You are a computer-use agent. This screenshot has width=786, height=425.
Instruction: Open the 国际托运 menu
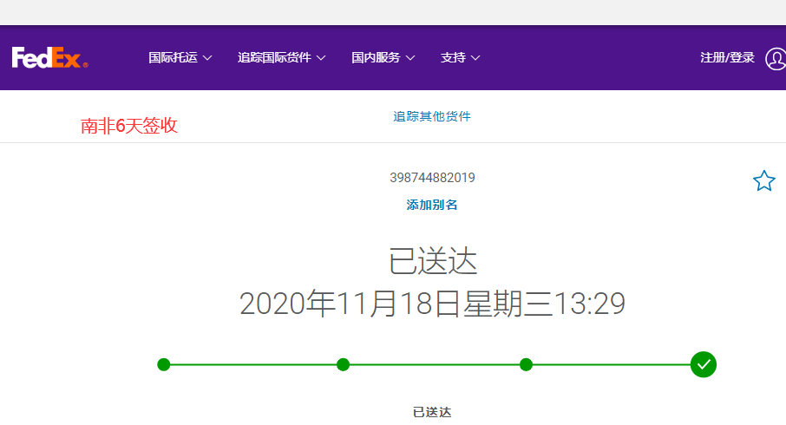point(173,58)
